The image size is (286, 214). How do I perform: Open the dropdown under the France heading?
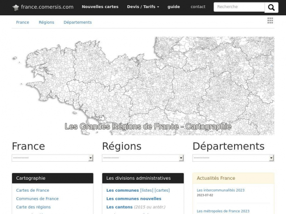click(x=52, y=158)
